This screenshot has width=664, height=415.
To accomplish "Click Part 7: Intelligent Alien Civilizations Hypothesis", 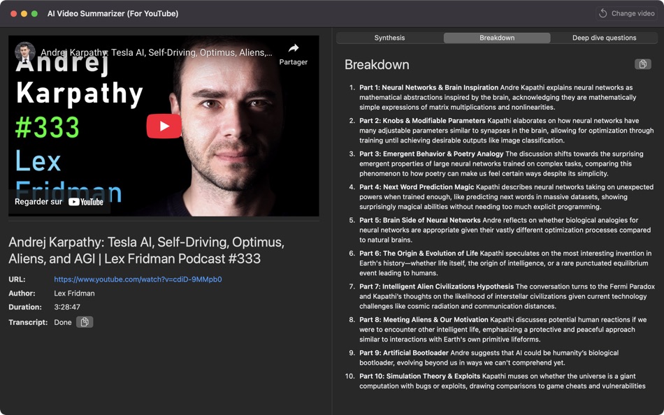I will (x=437, y=286).
